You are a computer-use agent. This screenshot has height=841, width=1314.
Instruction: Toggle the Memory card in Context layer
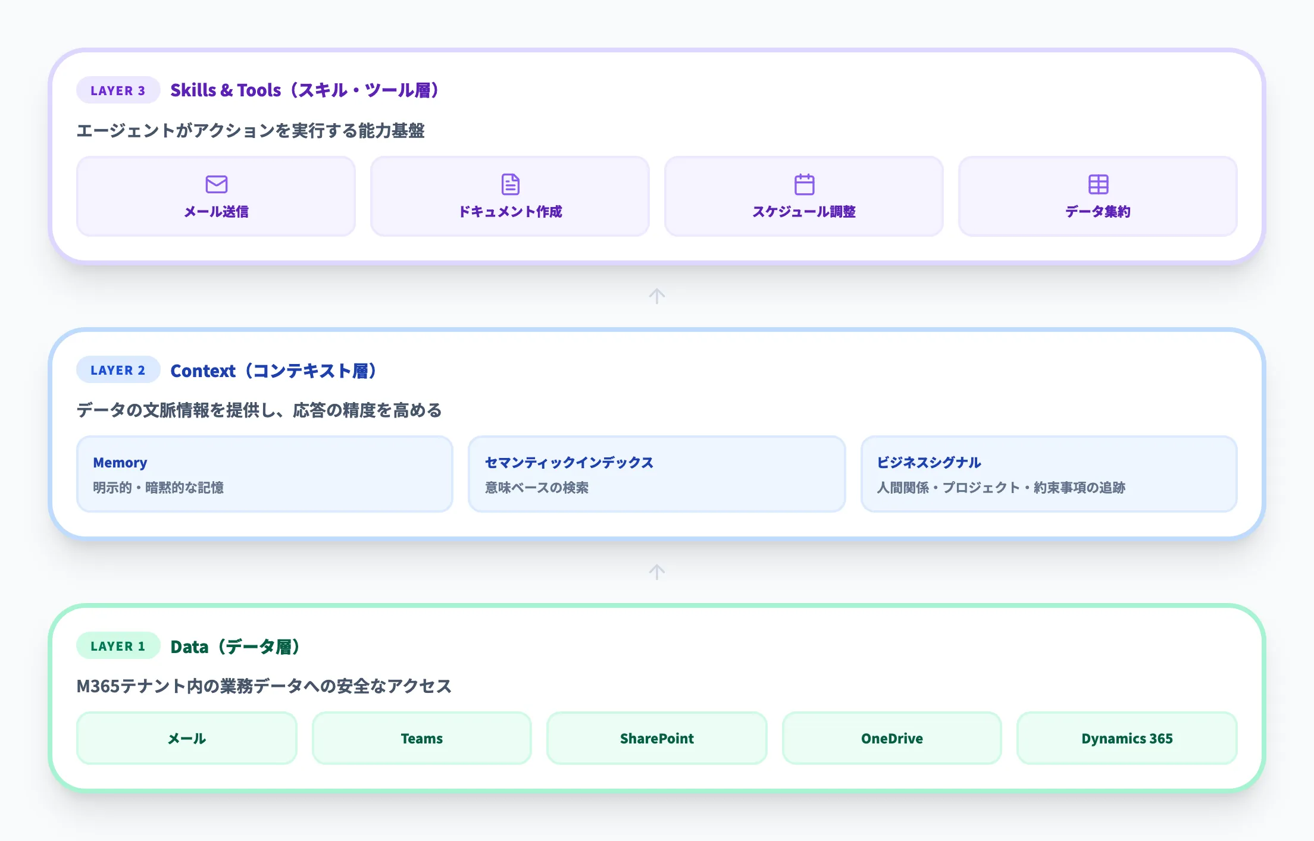click(265, 473)
